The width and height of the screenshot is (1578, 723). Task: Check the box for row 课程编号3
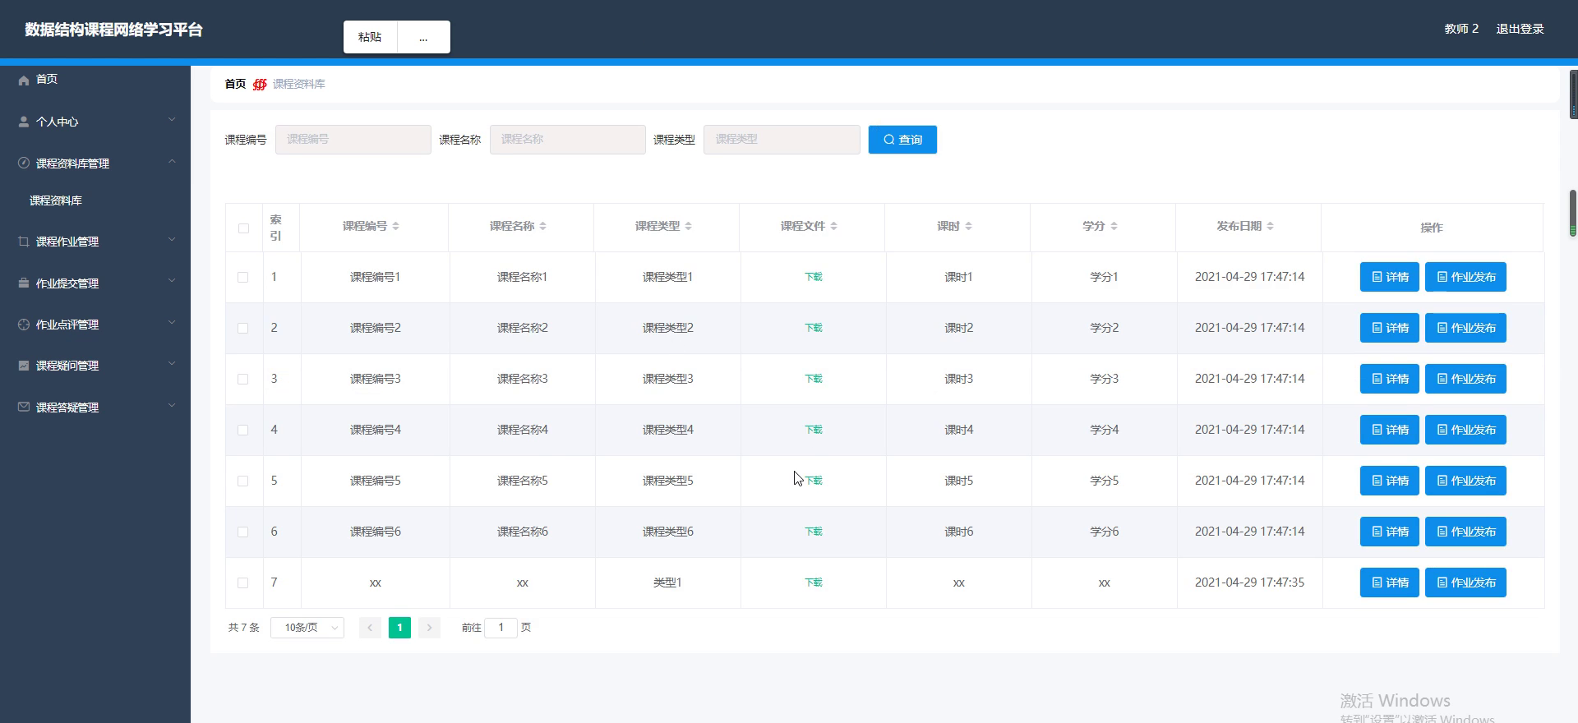(x=242, y=380)
